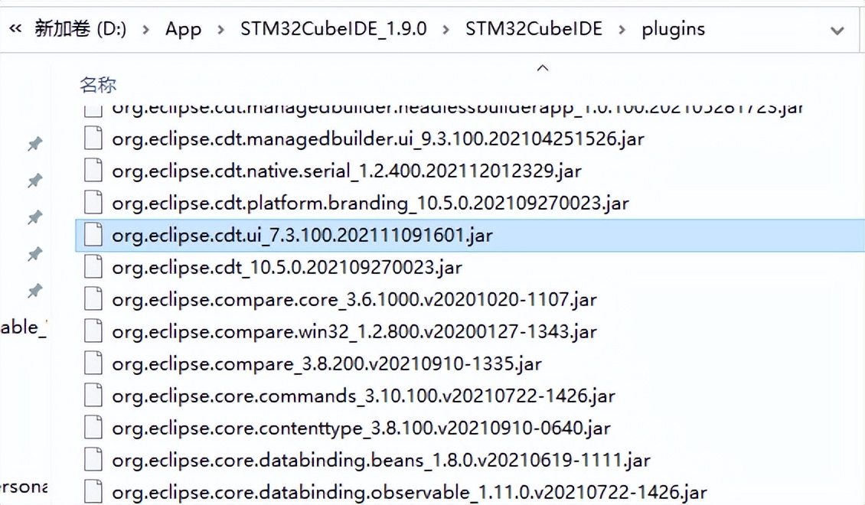
Task: Click the file icon of org.eclipse.cdt.native.serial jar
Action: pyautogui.click(x=92, y=171)
